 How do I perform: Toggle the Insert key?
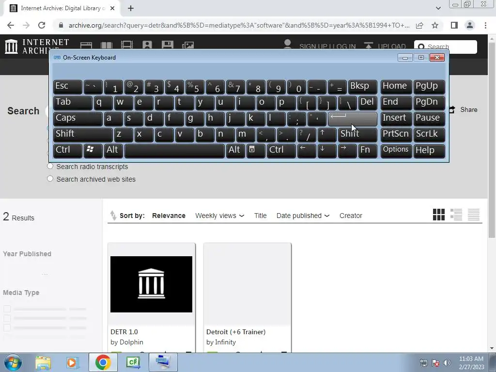(396, 119)
